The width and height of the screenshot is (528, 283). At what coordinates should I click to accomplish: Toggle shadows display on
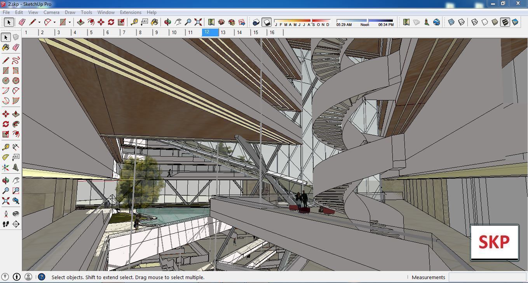(267, 22)
